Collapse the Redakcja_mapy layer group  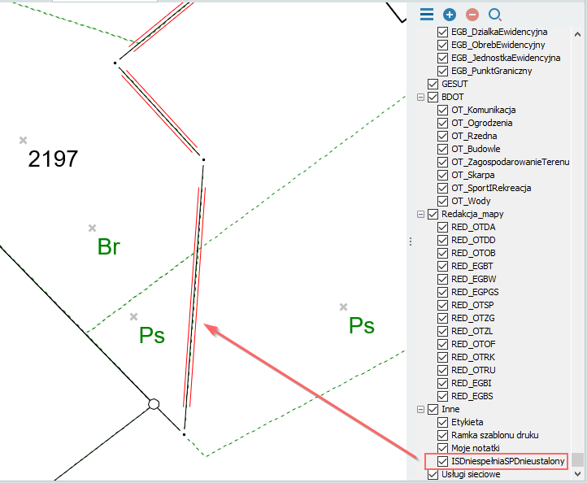(x=420, y=214)
